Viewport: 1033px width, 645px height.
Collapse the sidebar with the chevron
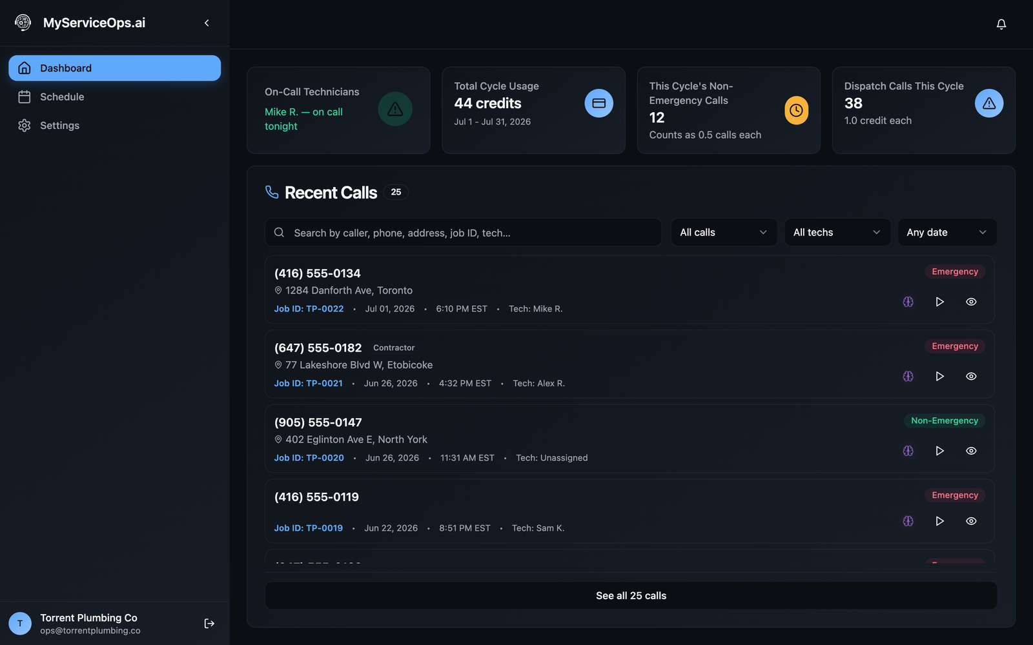click(x=207, y=23)
